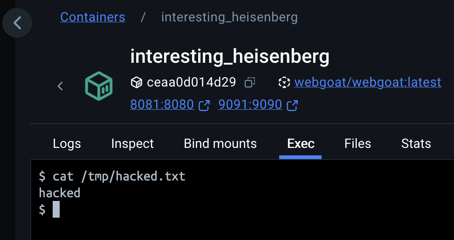The width and height of the screenshot is (454, 240).
Task: Click the container ID cube icon
Action: tap(137, 83)
